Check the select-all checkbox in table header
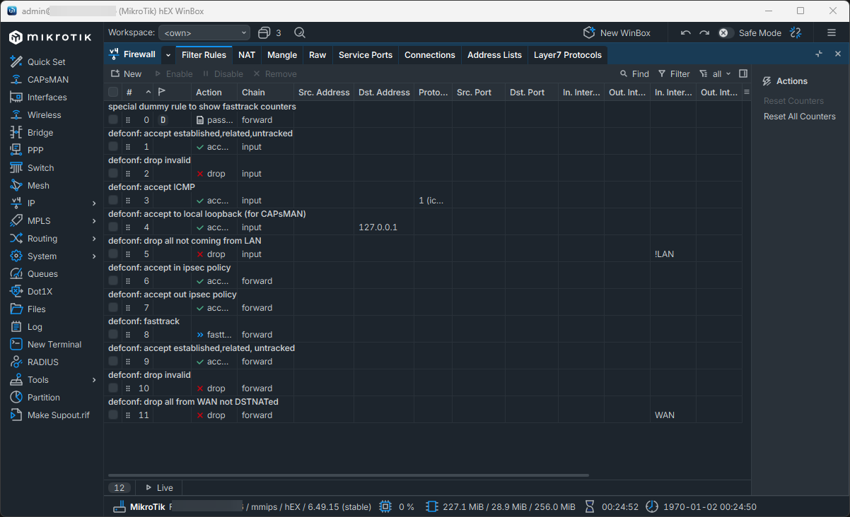850x517 pixels. [113, 92]
